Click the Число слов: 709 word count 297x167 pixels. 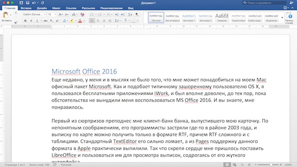pyautogui.click(x=39, y=165)
